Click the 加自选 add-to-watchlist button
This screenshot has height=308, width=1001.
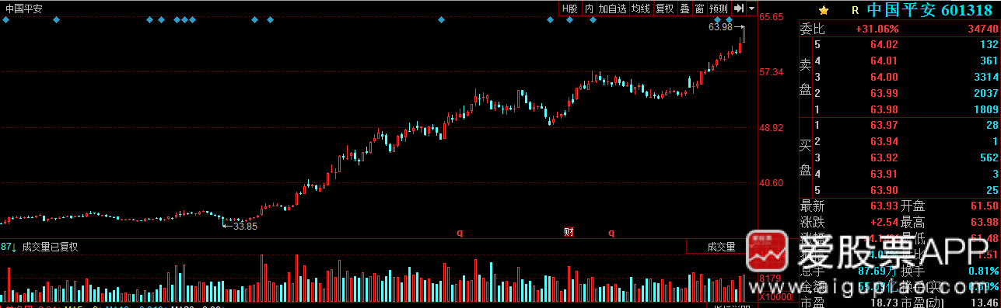[612, 9]
